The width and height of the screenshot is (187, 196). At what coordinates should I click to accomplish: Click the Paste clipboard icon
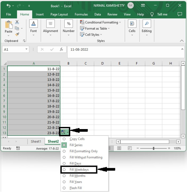click(9, 25)
